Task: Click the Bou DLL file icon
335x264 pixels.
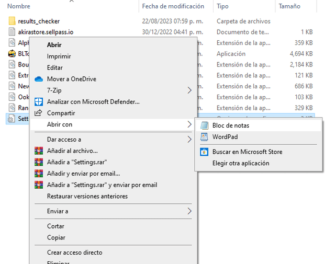Action: (12, 64)
